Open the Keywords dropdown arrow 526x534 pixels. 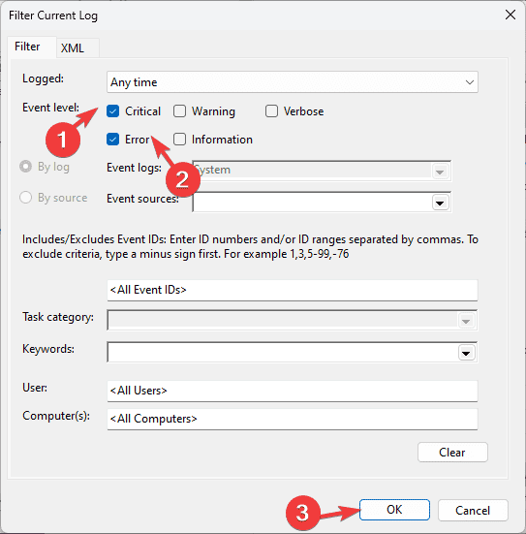tap(466, 353)
